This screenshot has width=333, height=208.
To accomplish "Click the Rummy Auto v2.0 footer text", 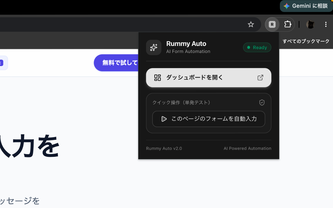I will (x=164, y=148).
